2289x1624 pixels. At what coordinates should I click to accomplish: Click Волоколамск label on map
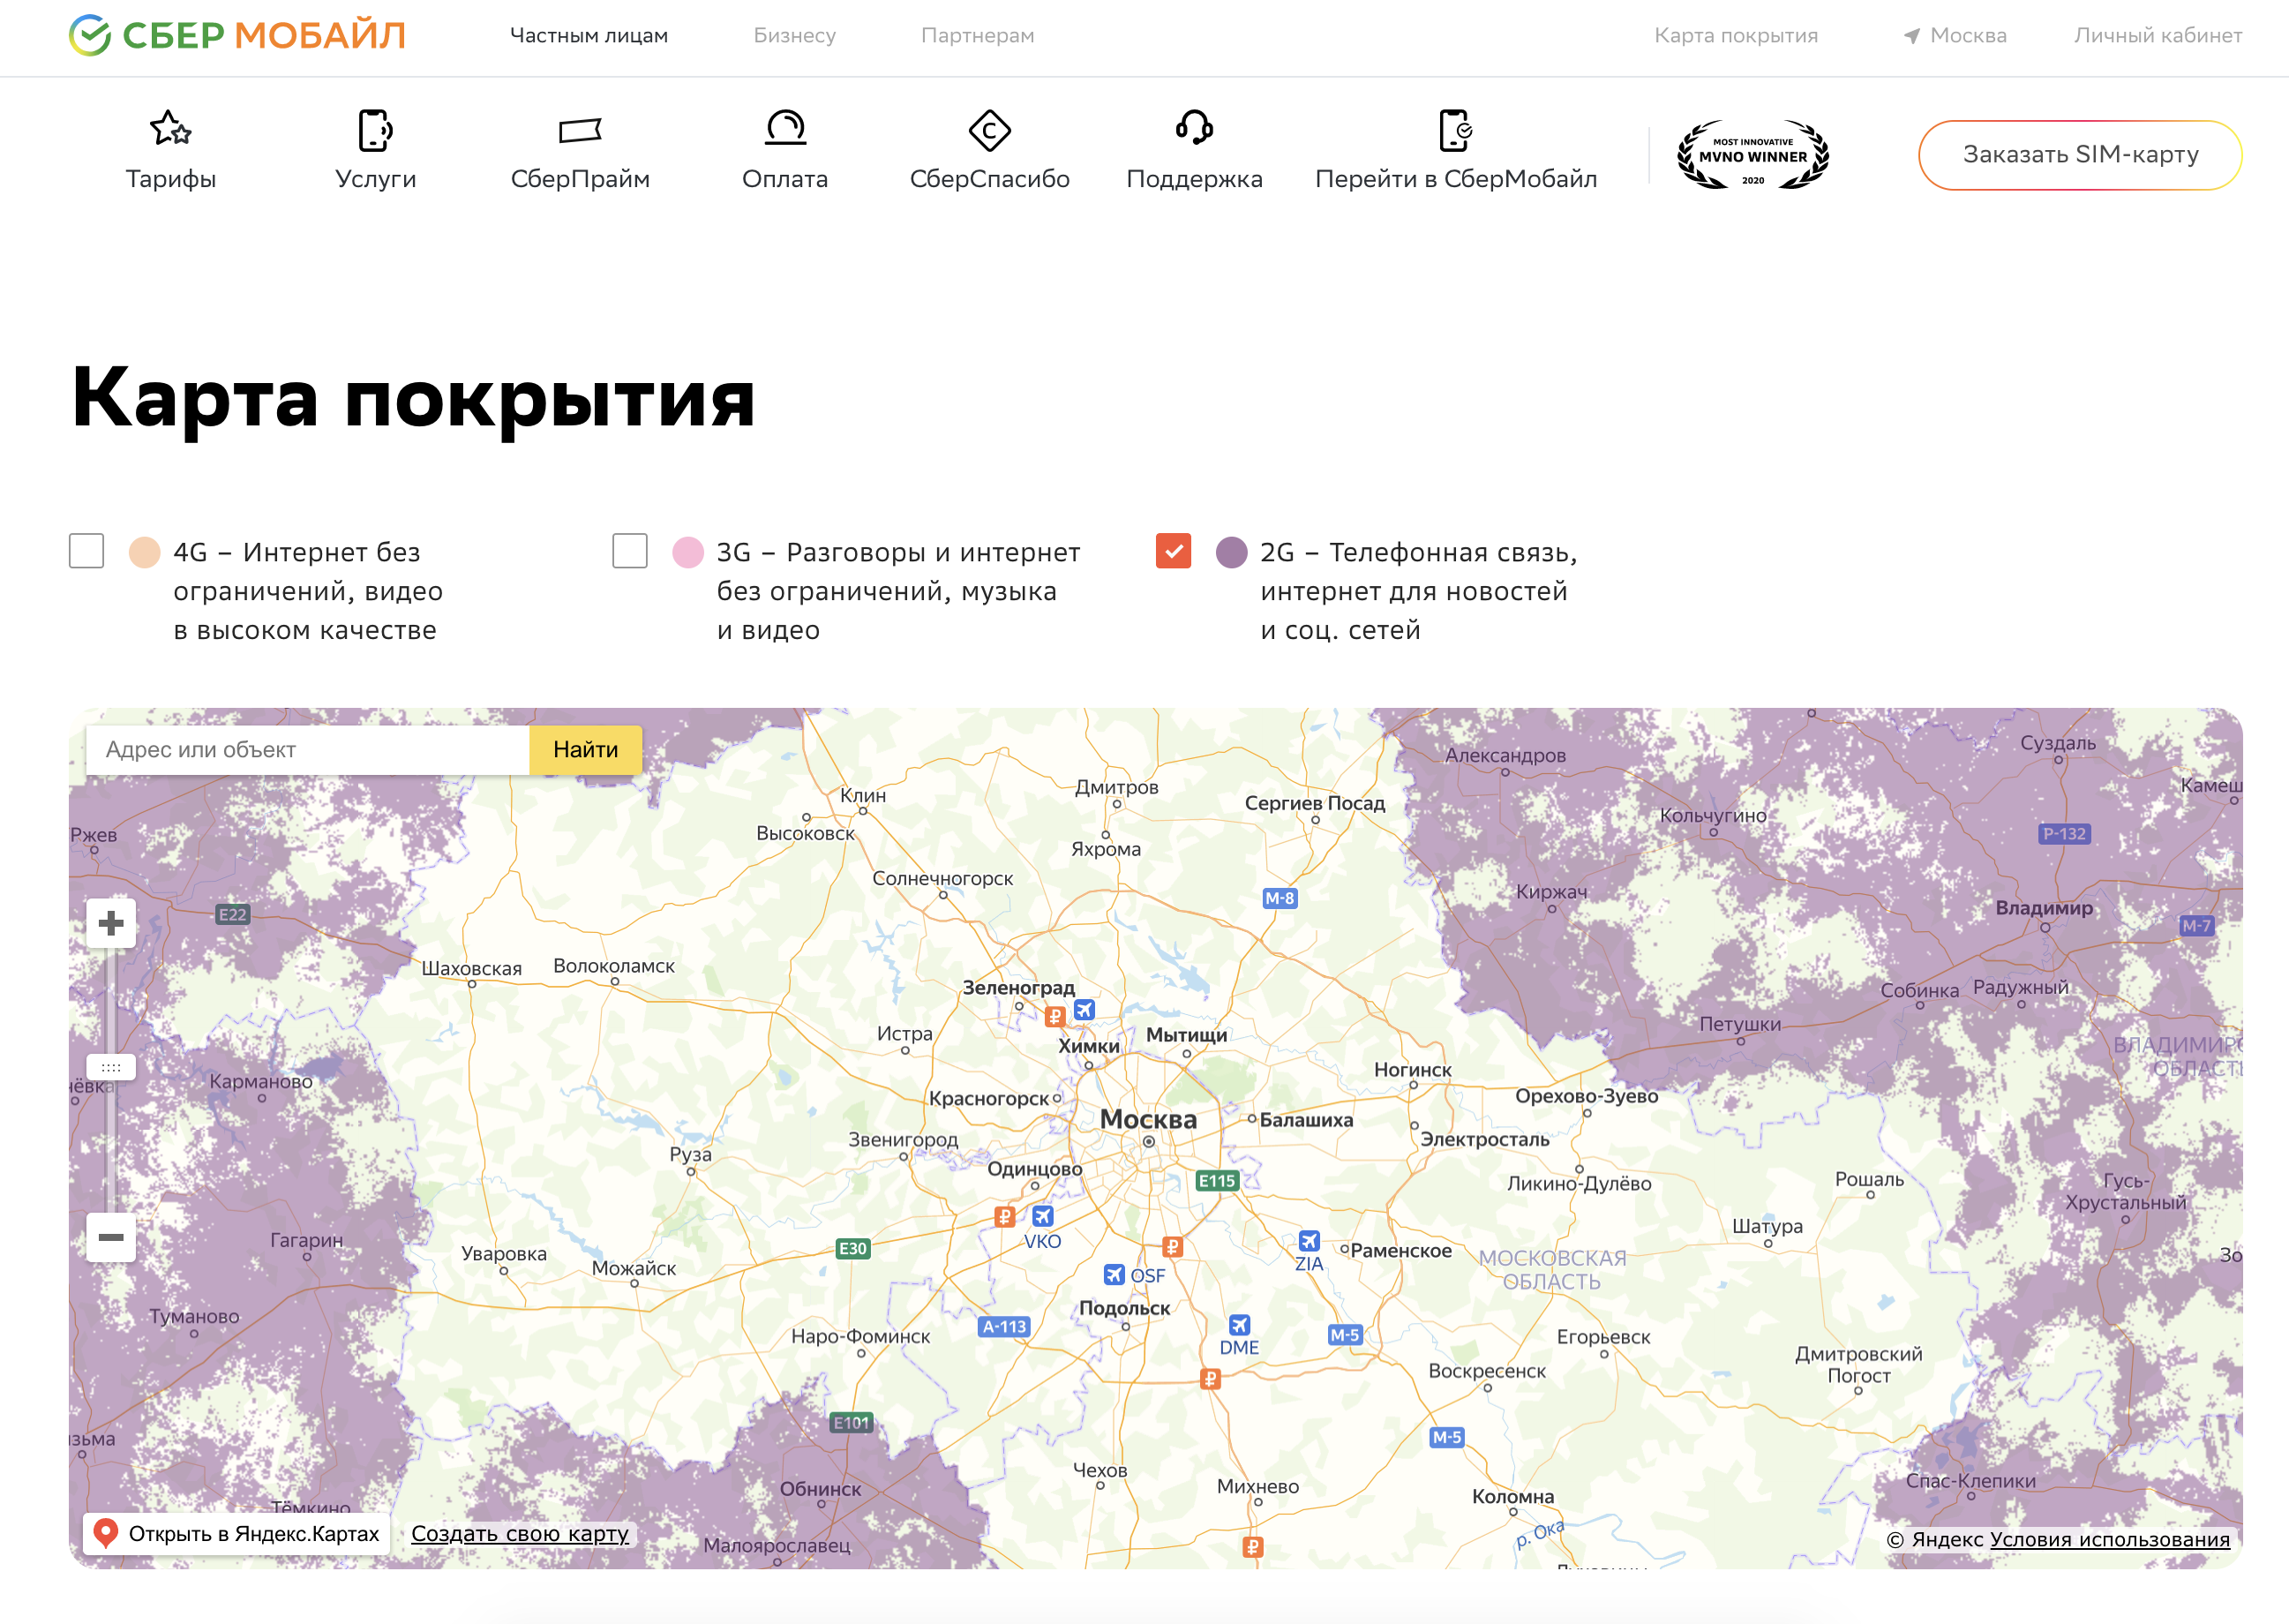[614, 966]
